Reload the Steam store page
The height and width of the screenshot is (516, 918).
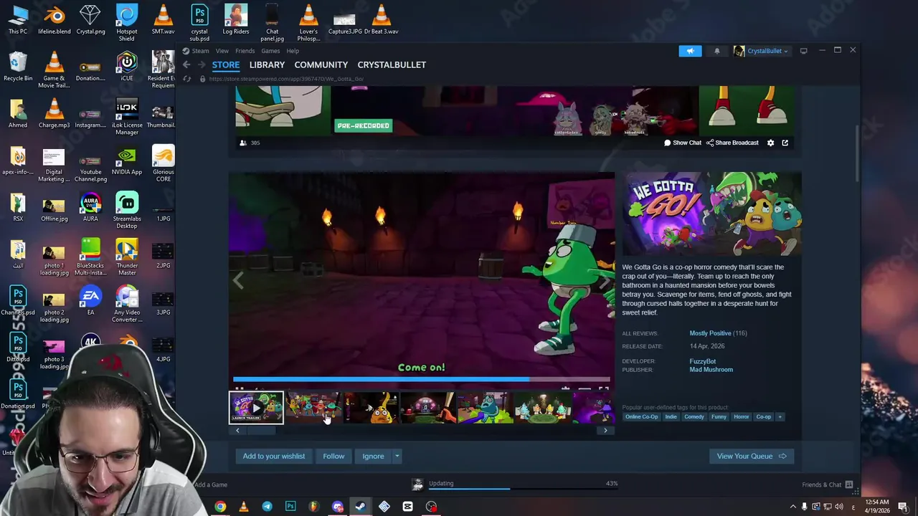[x=187, y=79]
